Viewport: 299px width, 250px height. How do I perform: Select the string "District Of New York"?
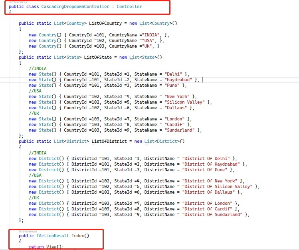coord(210,181)
